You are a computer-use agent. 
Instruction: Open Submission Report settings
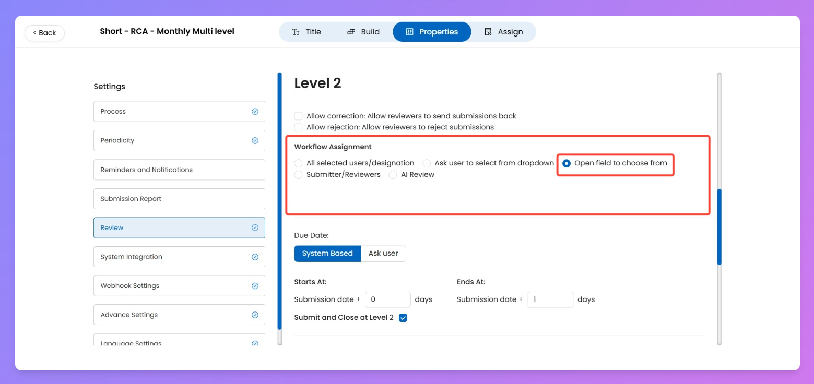[179, 199]
